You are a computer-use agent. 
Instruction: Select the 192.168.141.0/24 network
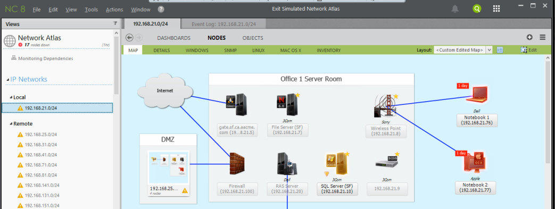(42, 185)
